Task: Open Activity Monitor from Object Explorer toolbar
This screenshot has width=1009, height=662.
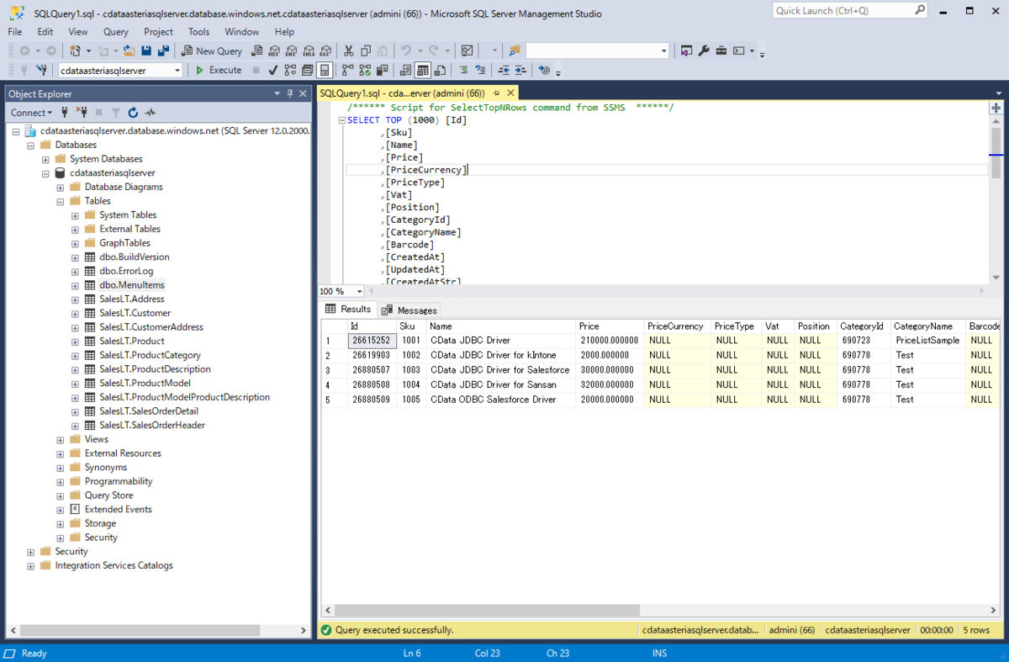Action: coord(151,113)
